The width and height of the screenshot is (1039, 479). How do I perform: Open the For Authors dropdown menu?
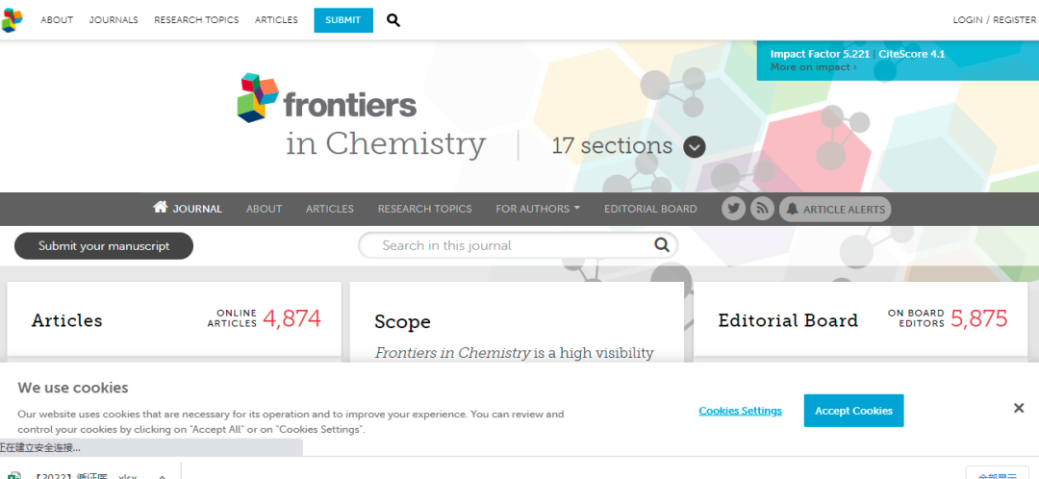click(x=538, y=209)
